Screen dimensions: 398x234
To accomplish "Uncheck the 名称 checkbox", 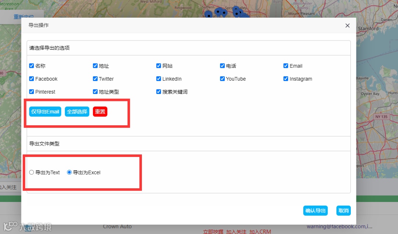I will 31,66.
